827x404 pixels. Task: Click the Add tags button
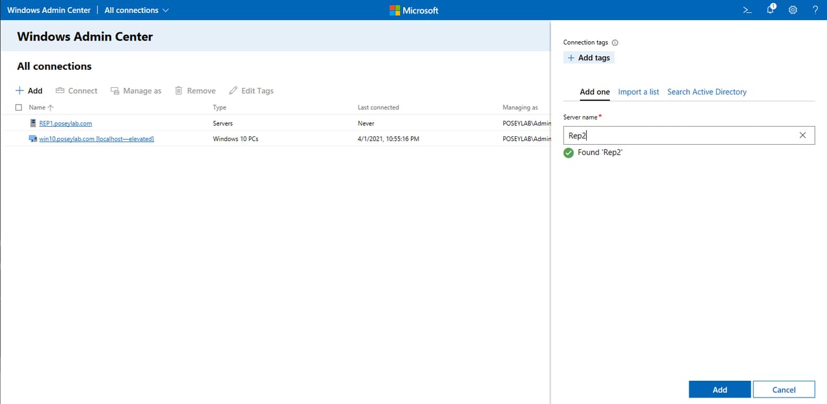(588, 58)
